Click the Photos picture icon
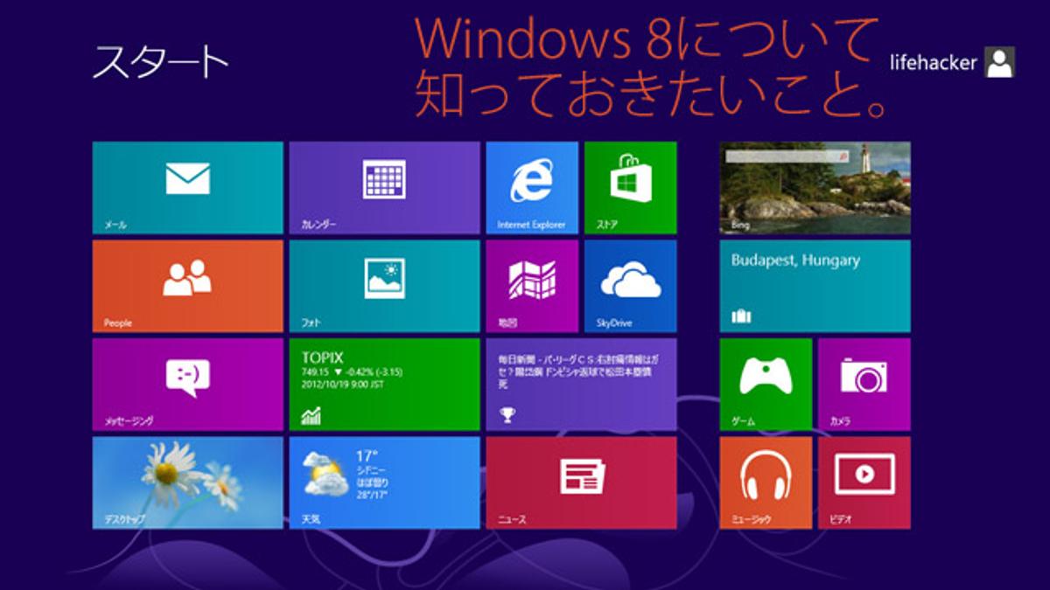The width and height of the screenshot is (1050, 590). [x=384, y=279]
